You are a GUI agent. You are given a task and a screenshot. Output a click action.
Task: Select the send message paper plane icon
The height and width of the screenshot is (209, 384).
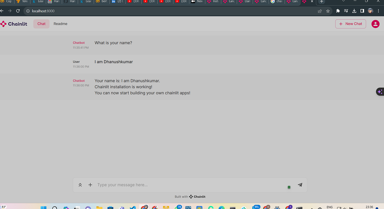(x=300, y=185)
